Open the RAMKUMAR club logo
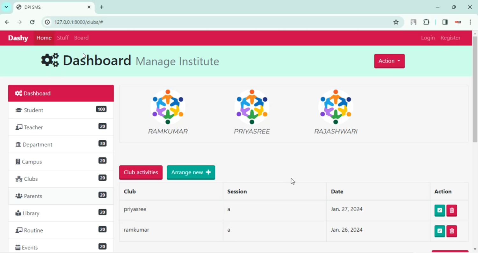Viewport: 478px width, 253px height. (168, 107)
